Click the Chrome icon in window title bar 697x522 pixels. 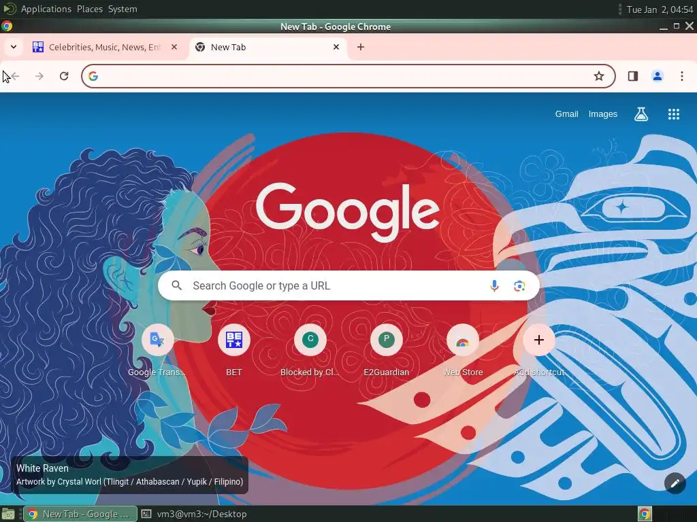coord(7,27)
